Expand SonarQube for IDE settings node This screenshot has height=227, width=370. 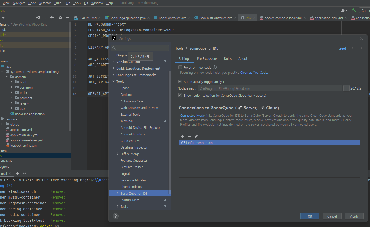tap(118, 193)
